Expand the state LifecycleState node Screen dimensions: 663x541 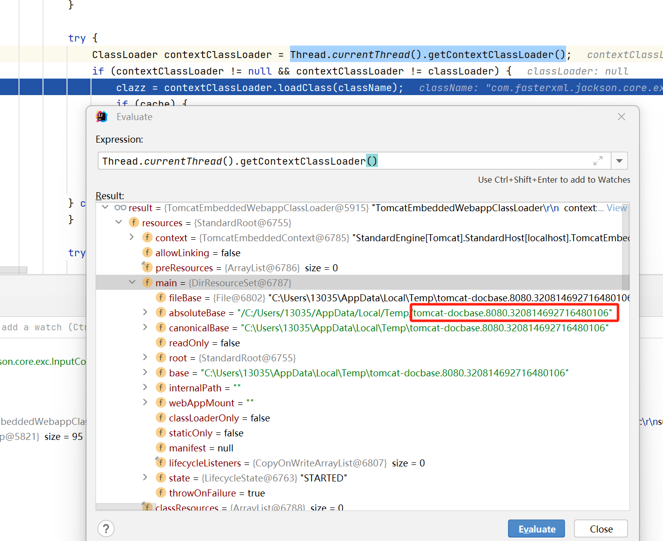[145, 477]
